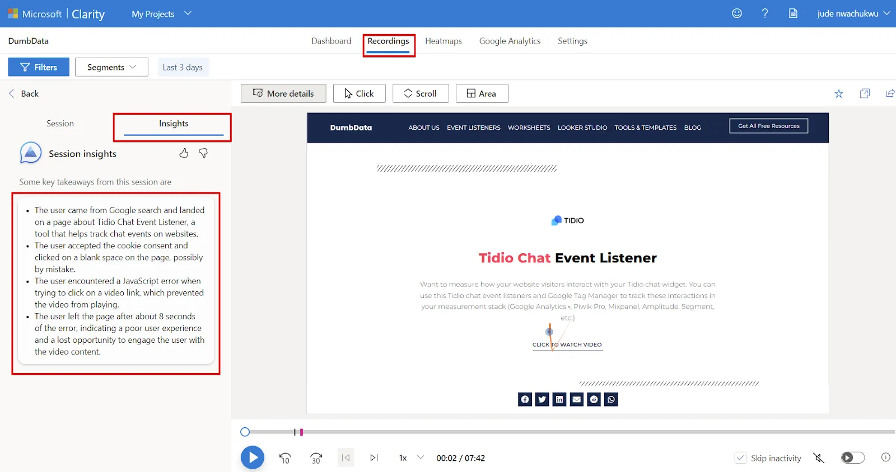
Task: Click the feedback smiley icon
Action: 737,13
